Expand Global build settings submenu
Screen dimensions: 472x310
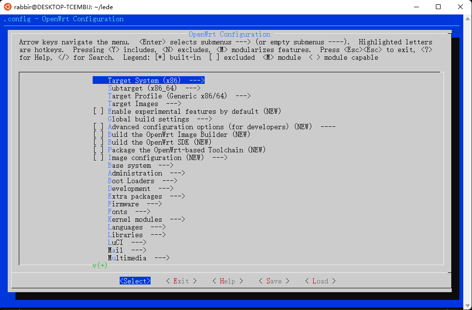click(x=160, y=119)
